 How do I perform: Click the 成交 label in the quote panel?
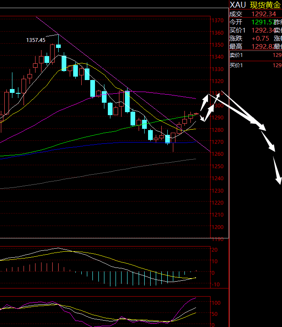click(236, 14)
